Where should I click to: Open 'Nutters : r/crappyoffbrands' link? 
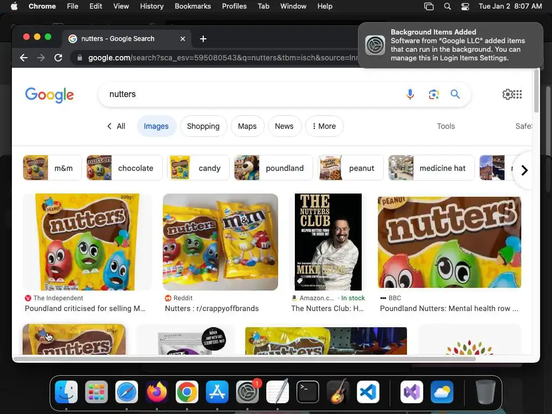coord(212,308)
